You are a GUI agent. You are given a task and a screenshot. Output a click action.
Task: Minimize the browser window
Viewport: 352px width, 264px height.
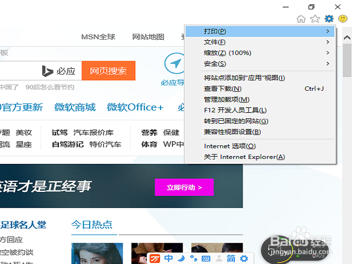click(285, 7)
